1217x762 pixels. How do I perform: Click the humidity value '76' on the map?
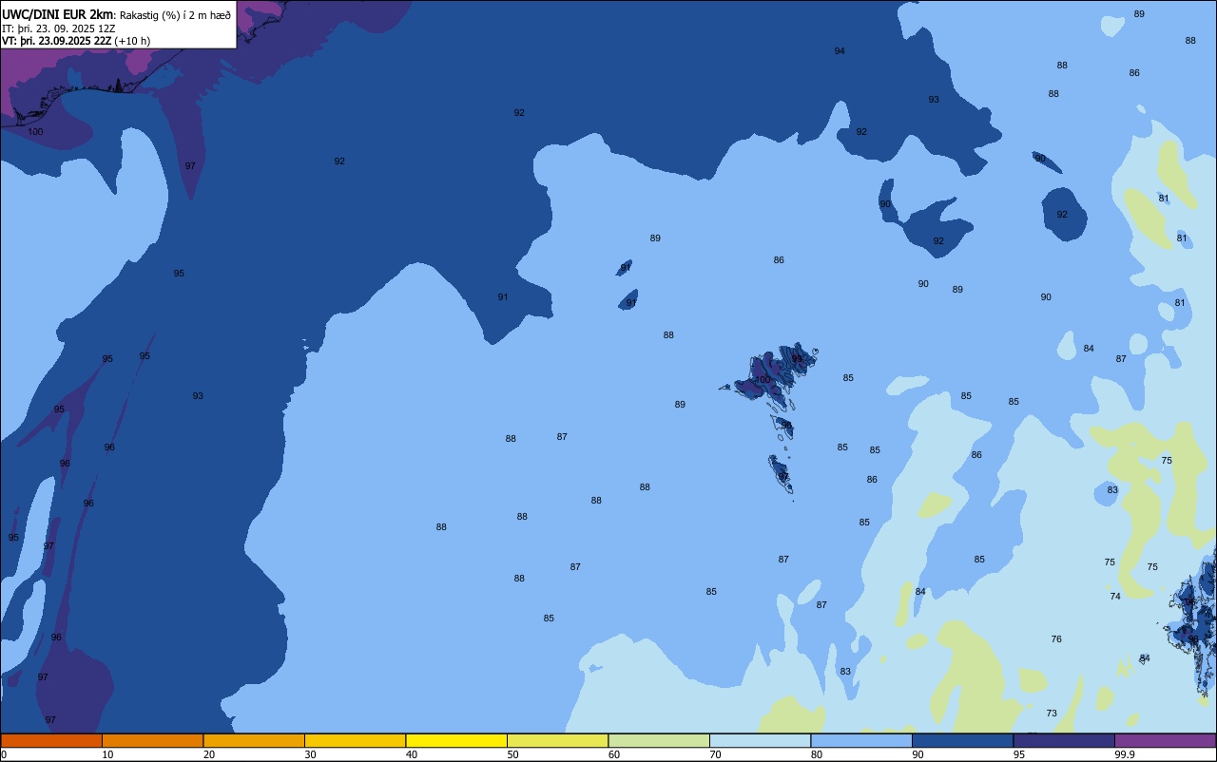pos(1056,639)
